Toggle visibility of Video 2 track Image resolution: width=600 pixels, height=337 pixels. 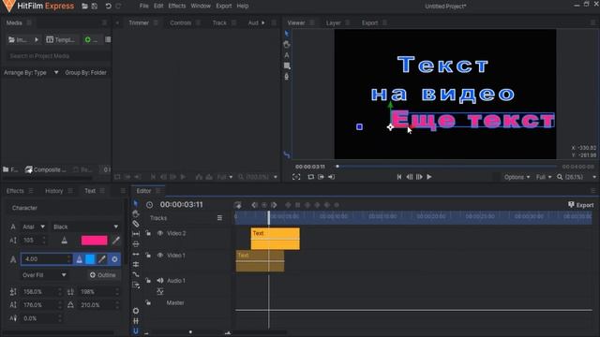click(160, 233)
